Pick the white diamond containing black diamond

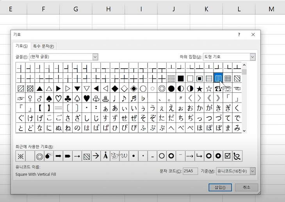click(134, 89)
